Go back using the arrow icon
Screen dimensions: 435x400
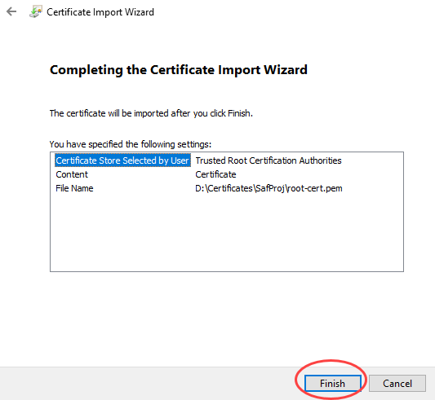coord(11,12)
